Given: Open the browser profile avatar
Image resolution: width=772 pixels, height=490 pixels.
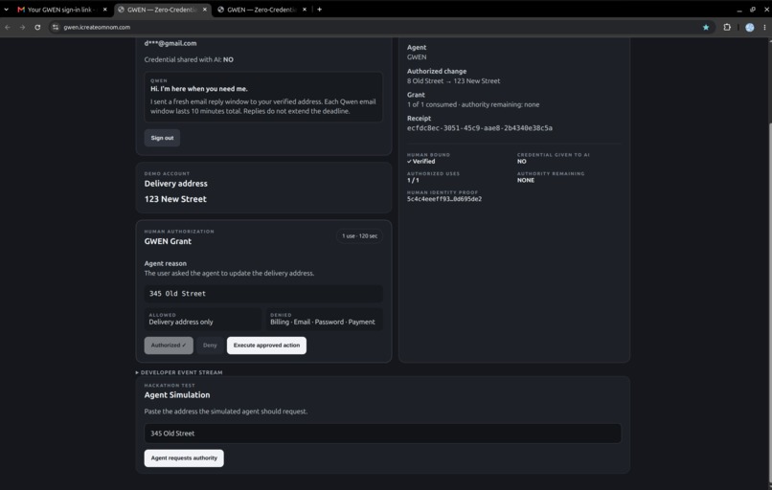Looking at the screenshot, I should tap(749, 28).
